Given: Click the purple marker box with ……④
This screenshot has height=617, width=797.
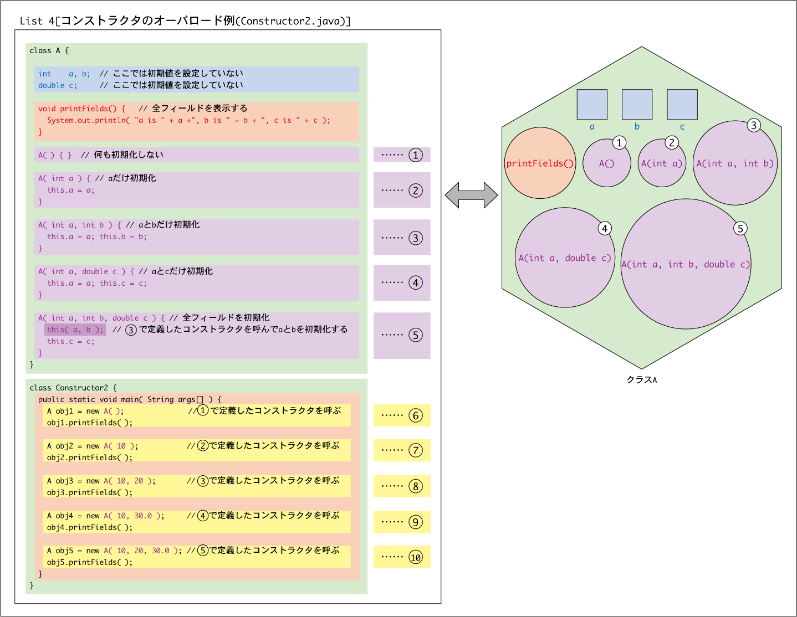Looking at the screenshot, I should [x=402, y=282].
